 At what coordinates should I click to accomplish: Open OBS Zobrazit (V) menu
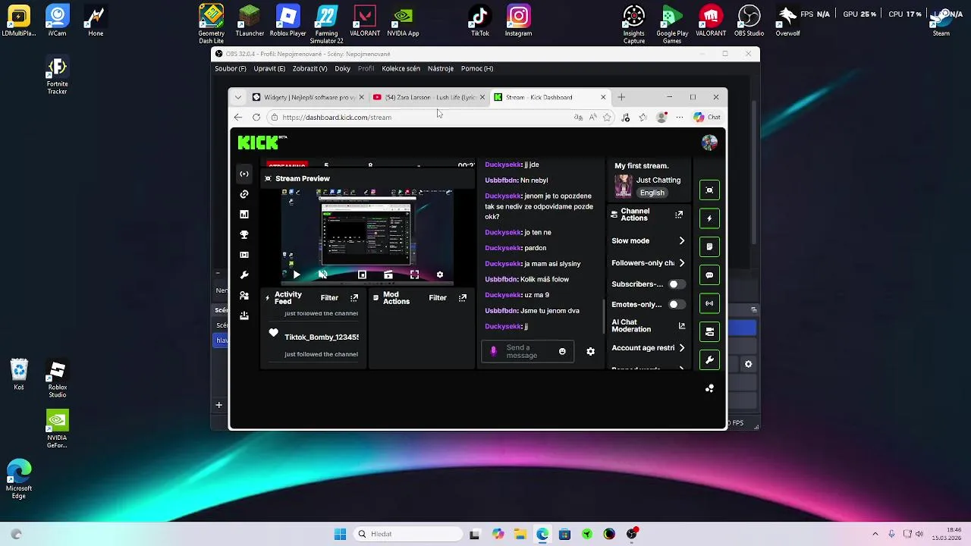pos(310,68)
